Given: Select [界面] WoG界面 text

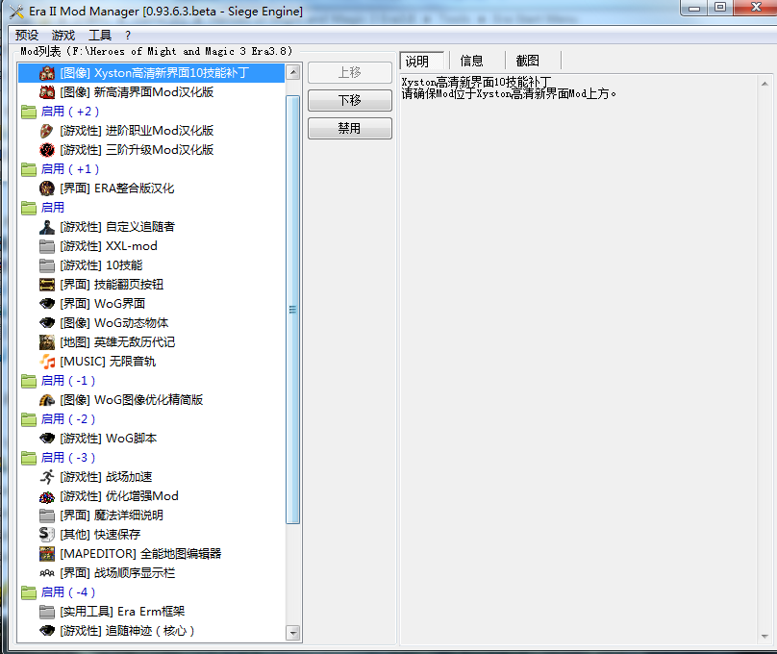Looking at the screenshot, I should click(103, 304).
